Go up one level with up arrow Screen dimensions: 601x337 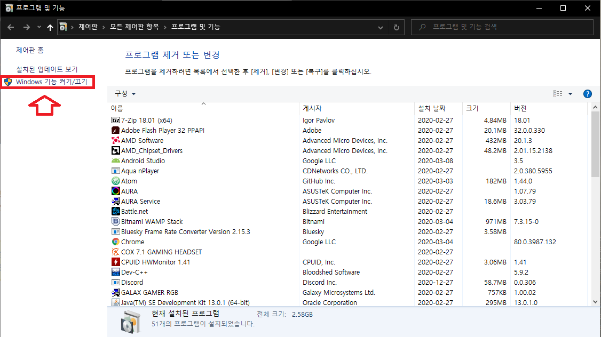click(x=50, y=27)
